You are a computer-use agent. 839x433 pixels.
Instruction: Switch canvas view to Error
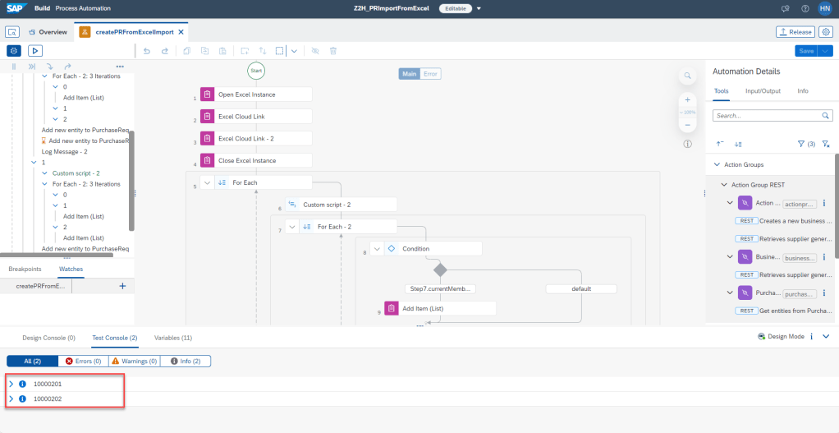431,74
